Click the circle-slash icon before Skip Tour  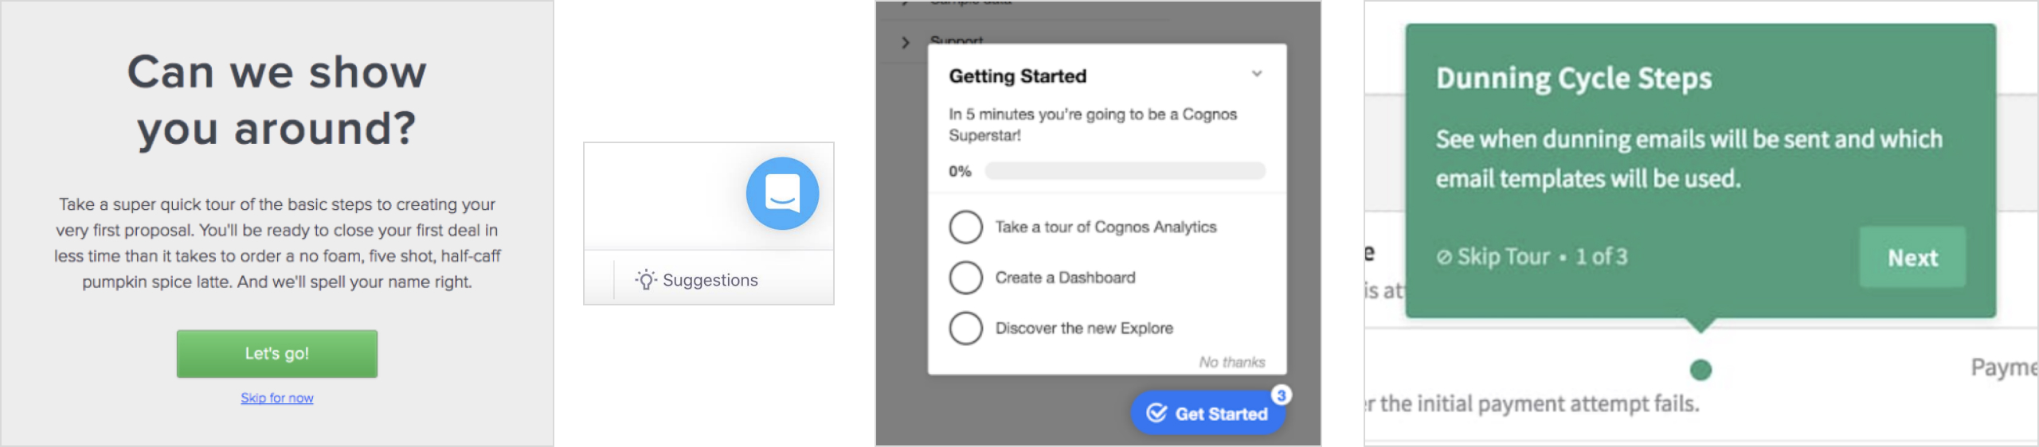(x=1444, y=257)
